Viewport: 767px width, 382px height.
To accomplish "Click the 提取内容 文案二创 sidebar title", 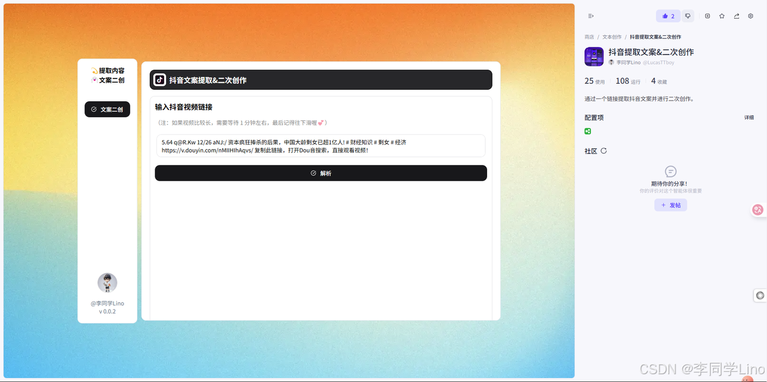I will [x=107, y=75].
